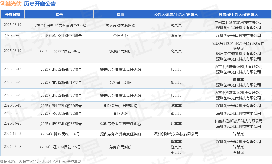The height and width of the screenshot is (164, 272).
Task: Click the 相邻采光、日照纠纷 case cause
Action: 120,106
